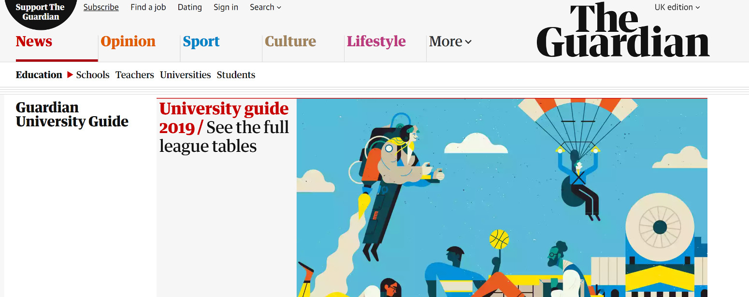Click Support The Guardian badge
The height and width of the screenshot is (297, 749).
tap(40, 12)
